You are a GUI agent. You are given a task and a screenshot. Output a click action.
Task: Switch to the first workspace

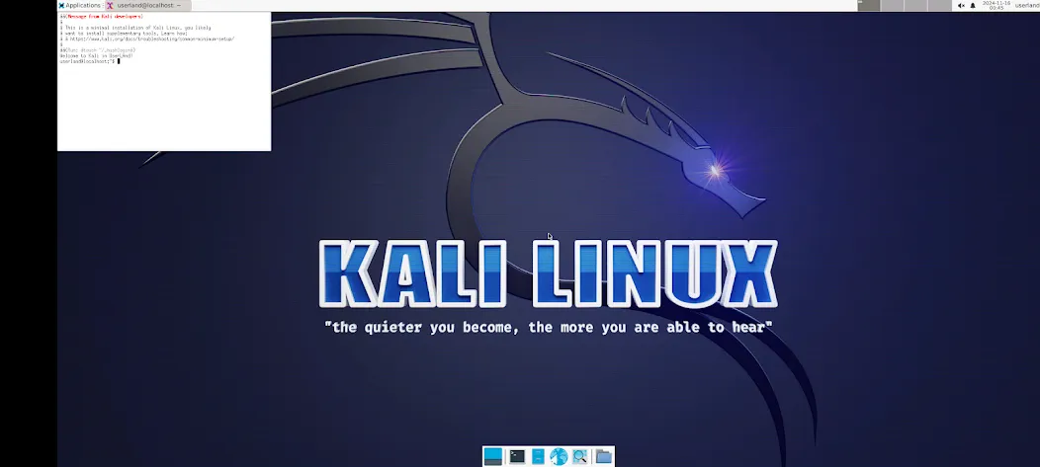(869, 5)
